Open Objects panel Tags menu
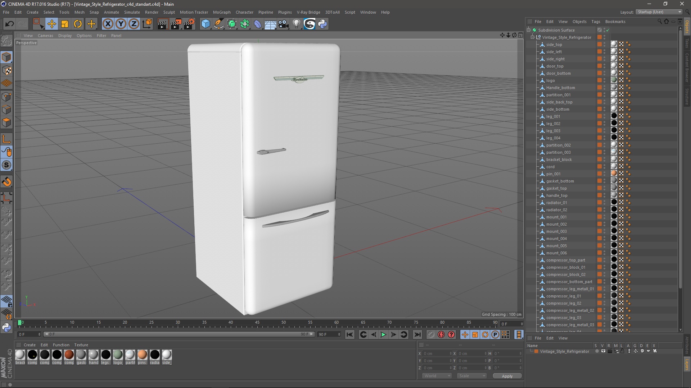Image resolution: width=691 pixels, height=388 pixels. [x=596, y=22]
